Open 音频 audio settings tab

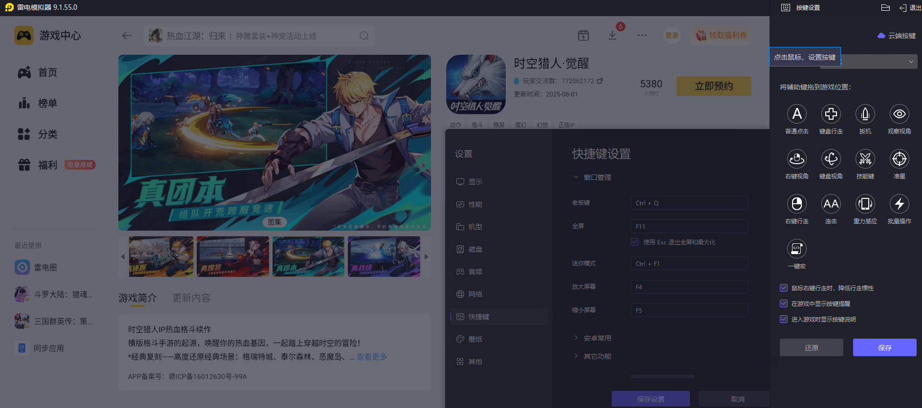[x=498, y=272]
